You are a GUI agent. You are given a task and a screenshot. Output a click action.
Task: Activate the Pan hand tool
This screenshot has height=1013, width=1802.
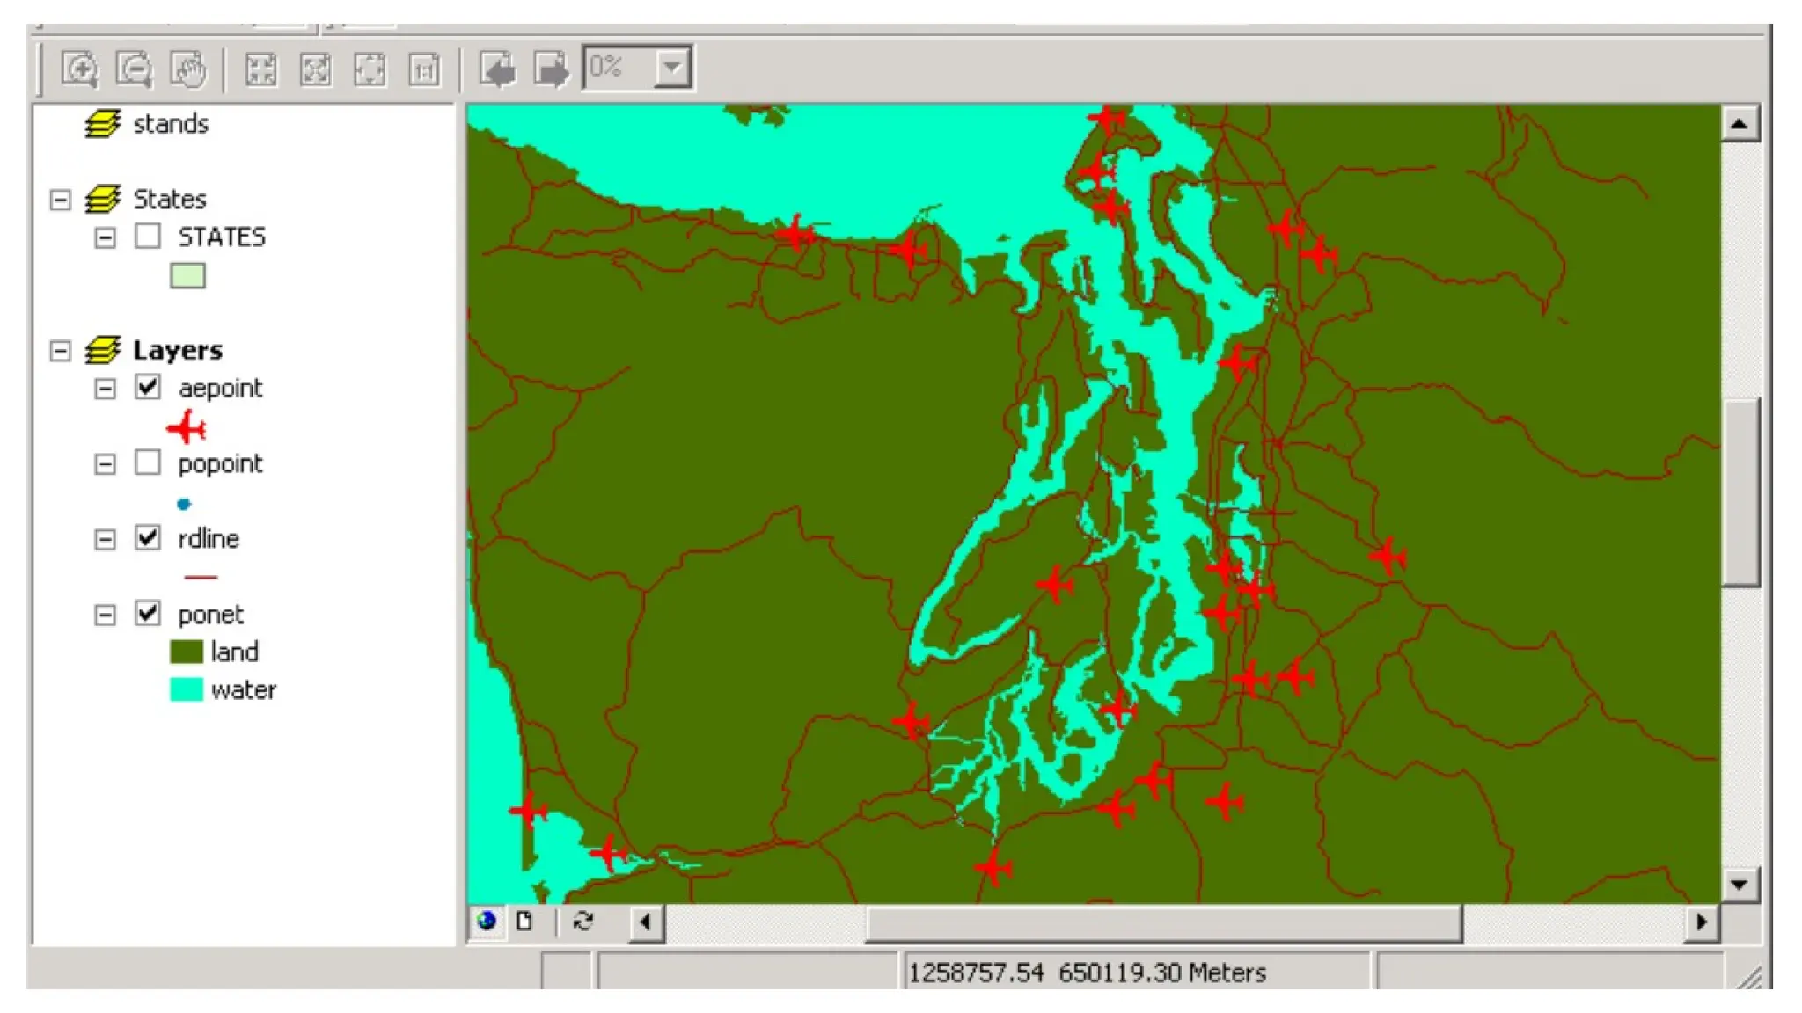coord(188,69)
